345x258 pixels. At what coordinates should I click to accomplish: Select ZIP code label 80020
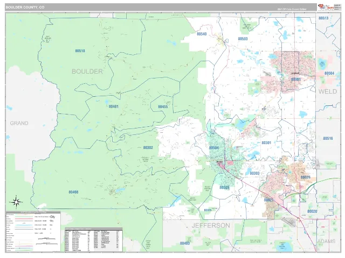(x=312, y=211)
